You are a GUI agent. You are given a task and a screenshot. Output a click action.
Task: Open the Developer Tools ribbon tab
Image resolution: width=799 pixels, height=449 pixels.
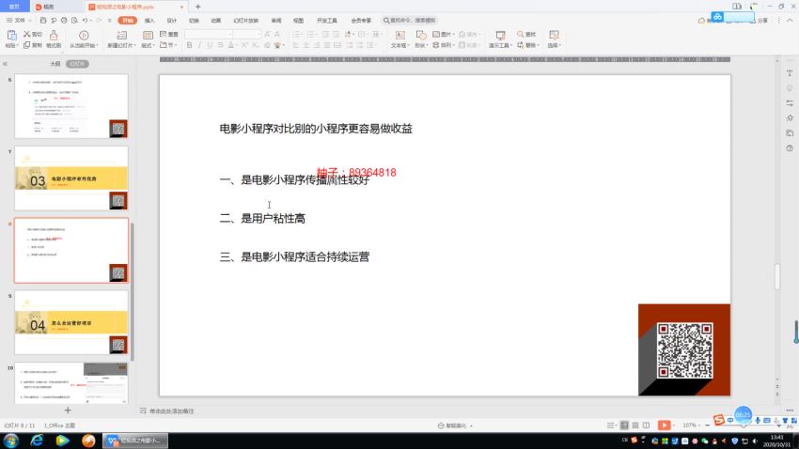tap(326, 21)
